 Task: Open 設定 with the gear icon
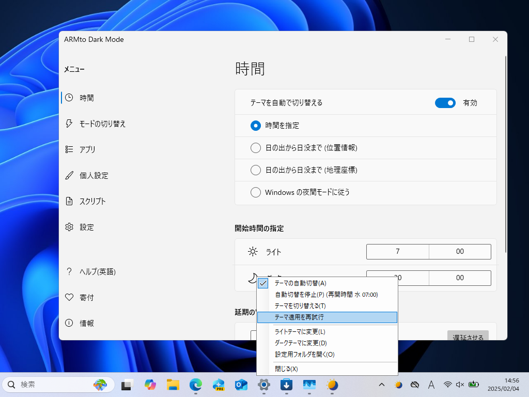coord(69,227)
